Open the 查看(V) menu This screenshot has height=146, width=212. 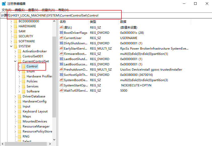[33, 10]
